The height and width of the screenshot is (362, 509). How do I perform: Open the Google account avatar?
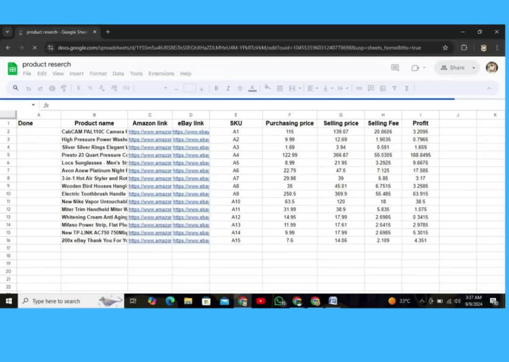492,68
